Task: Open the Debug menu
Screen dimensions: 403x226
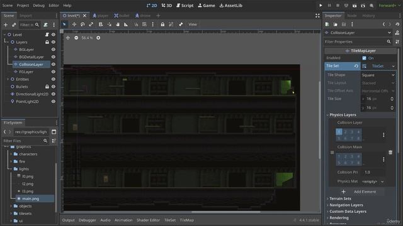Action: [38, 6]
